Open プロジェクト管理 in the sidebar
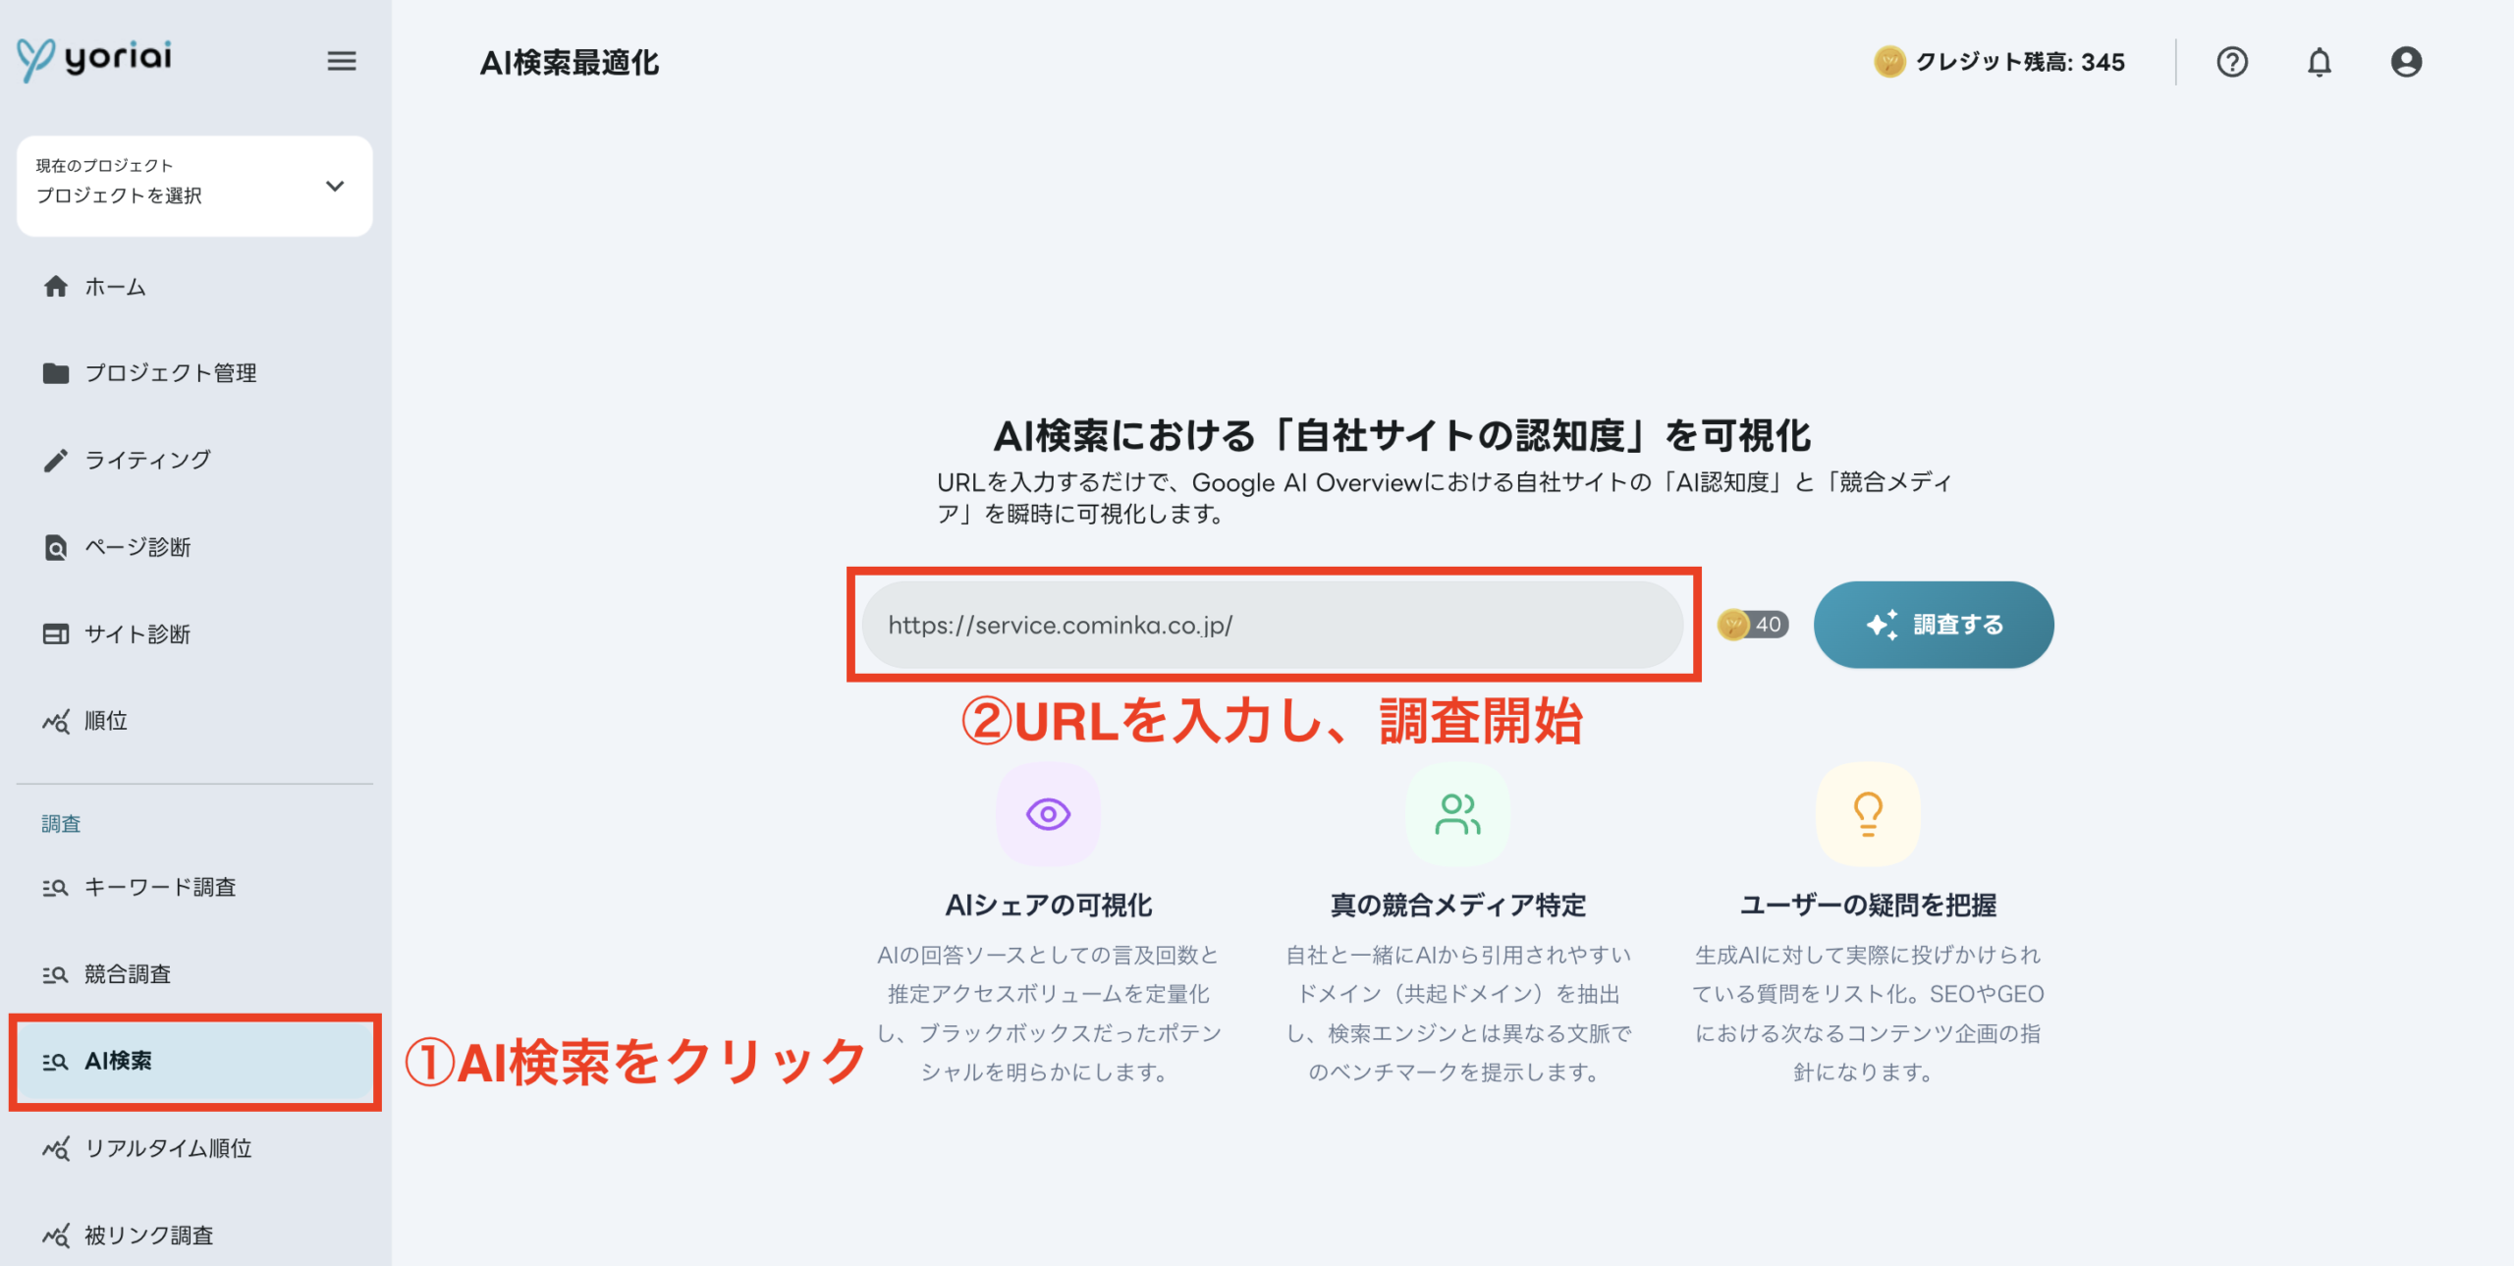The width and height of the screenshot is (2514, 1266). [x=170, y=373]
